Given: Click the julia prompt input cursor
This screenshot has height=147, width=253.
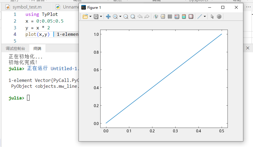Looking at the screenshot, I should coord(28,98).
